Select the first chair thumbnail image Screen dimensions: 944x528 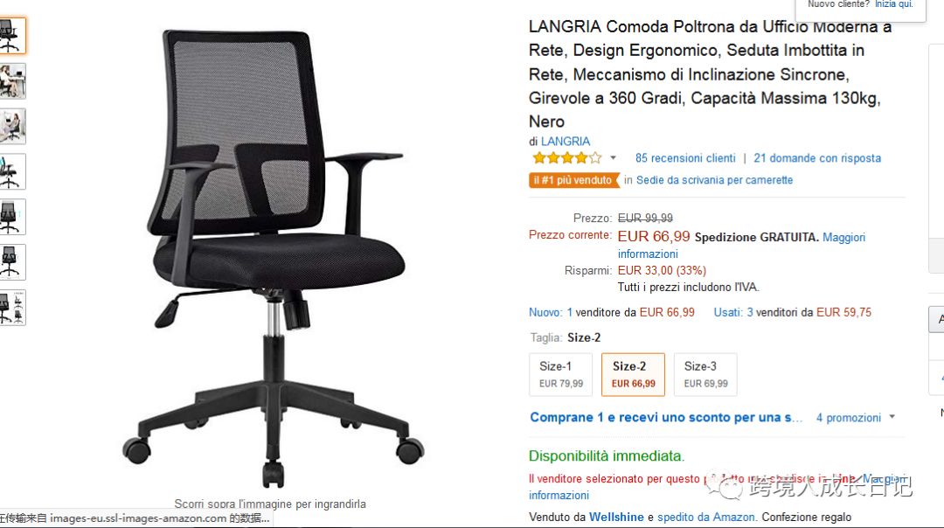[12, 36]
